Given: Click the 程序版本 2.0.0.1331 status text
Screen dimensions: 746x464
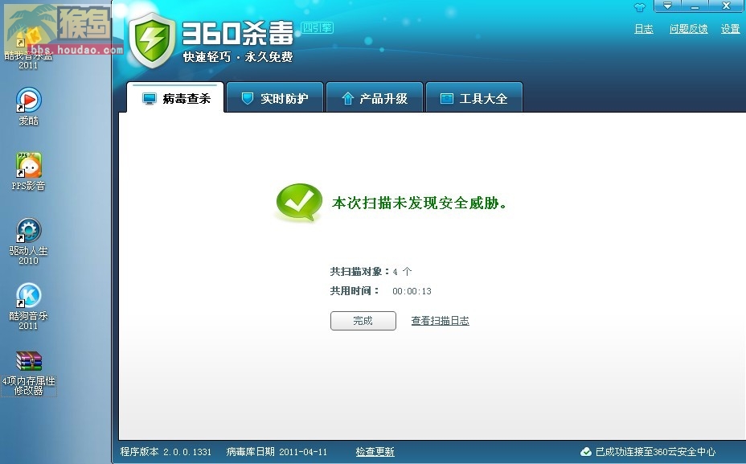Looking at the screenshot, I should (x=166, y=452).
